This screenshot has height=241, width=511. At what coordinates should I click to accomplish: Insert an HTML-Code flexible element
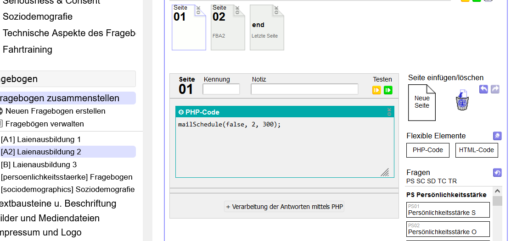pyautogui.click(x=477, y=150)
